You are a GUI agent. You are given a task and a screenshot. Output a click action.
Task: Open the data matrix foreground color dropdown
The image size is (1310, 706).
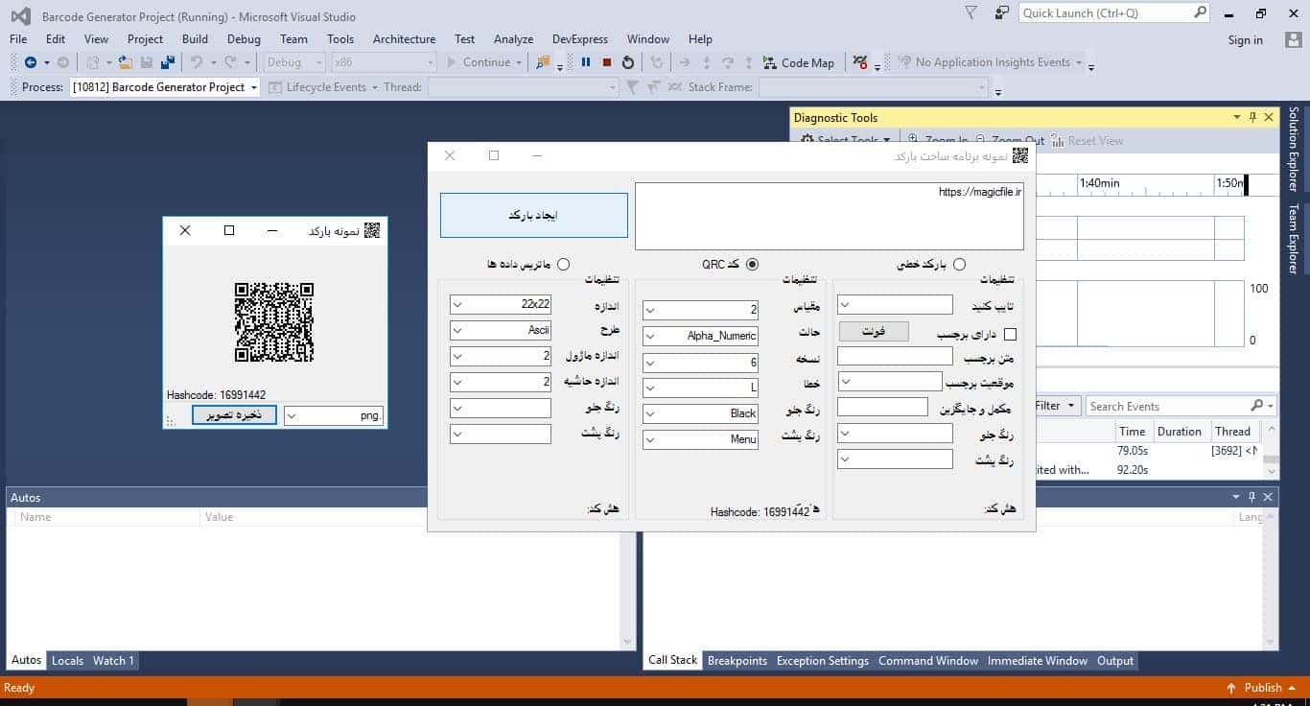[457, 408]
